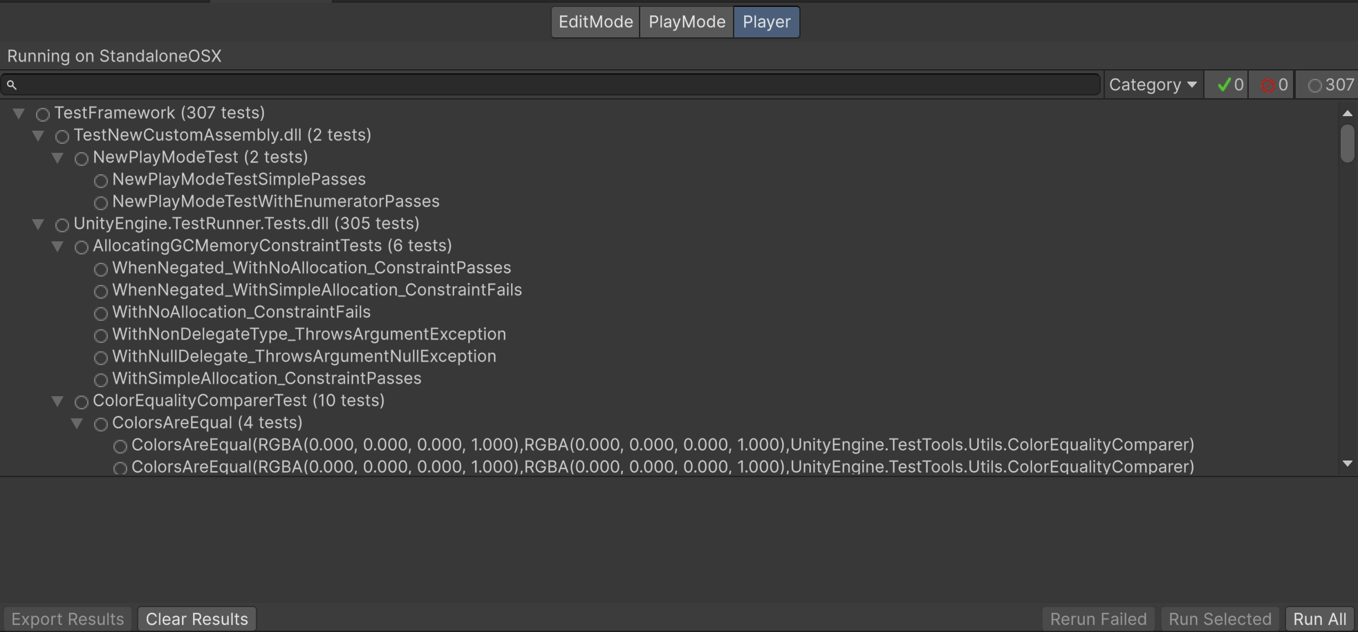Toggle the passed tests filter
This screenshot has width=1358, height=632.
click(1227, 84)
